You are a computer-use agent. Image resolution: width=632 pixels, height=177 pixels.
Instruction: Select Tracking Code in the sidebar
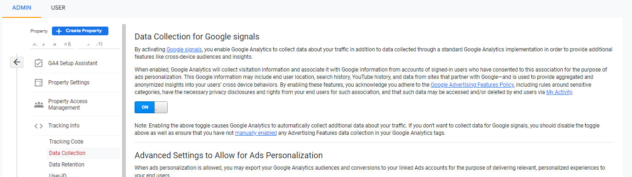tap(66, 142)
